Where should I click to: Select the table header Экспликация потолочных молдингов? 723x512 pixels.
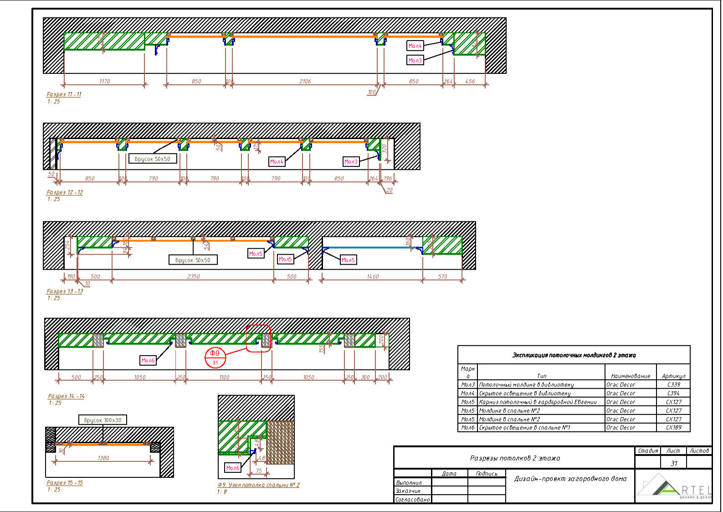[x=574, y=355]
